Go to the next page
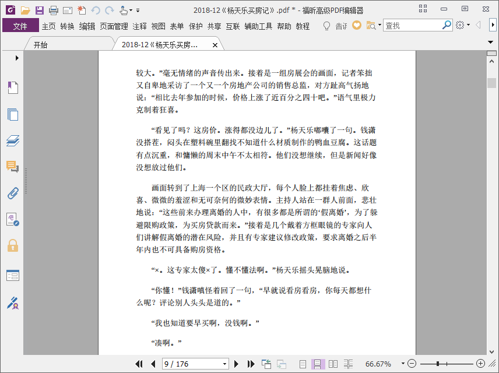Screen dimensions: 499x373 pos(236,364)
